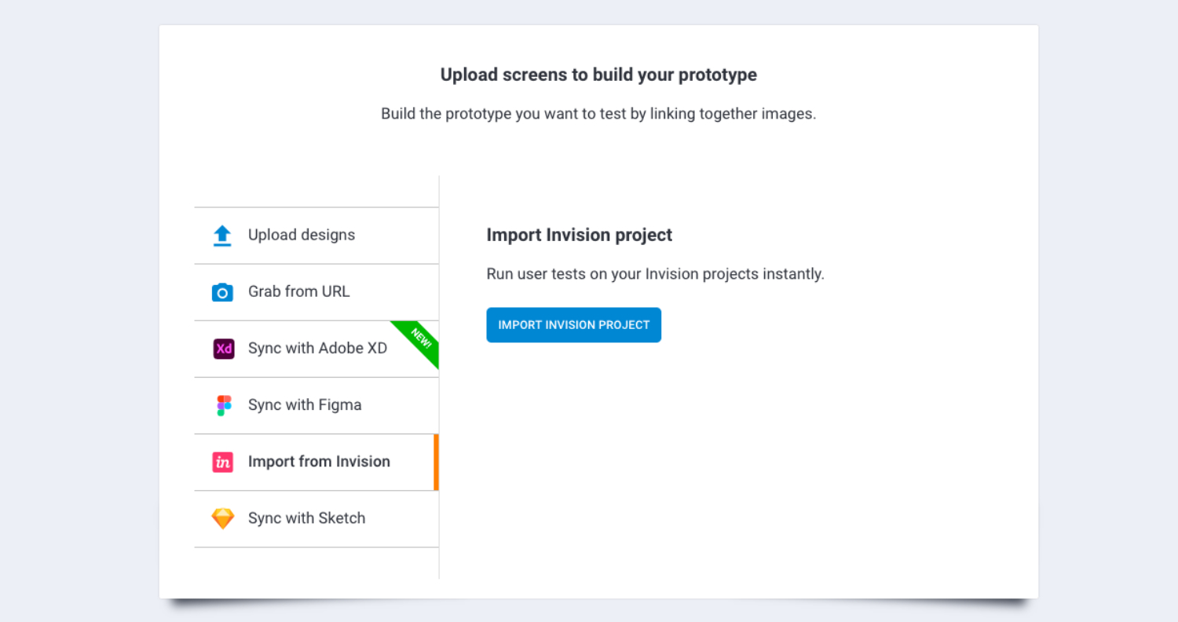This screenshot has height=622, width=1178.
Task: Select the Sync with Adobe XD tab
Action: [x=316, y=349]
